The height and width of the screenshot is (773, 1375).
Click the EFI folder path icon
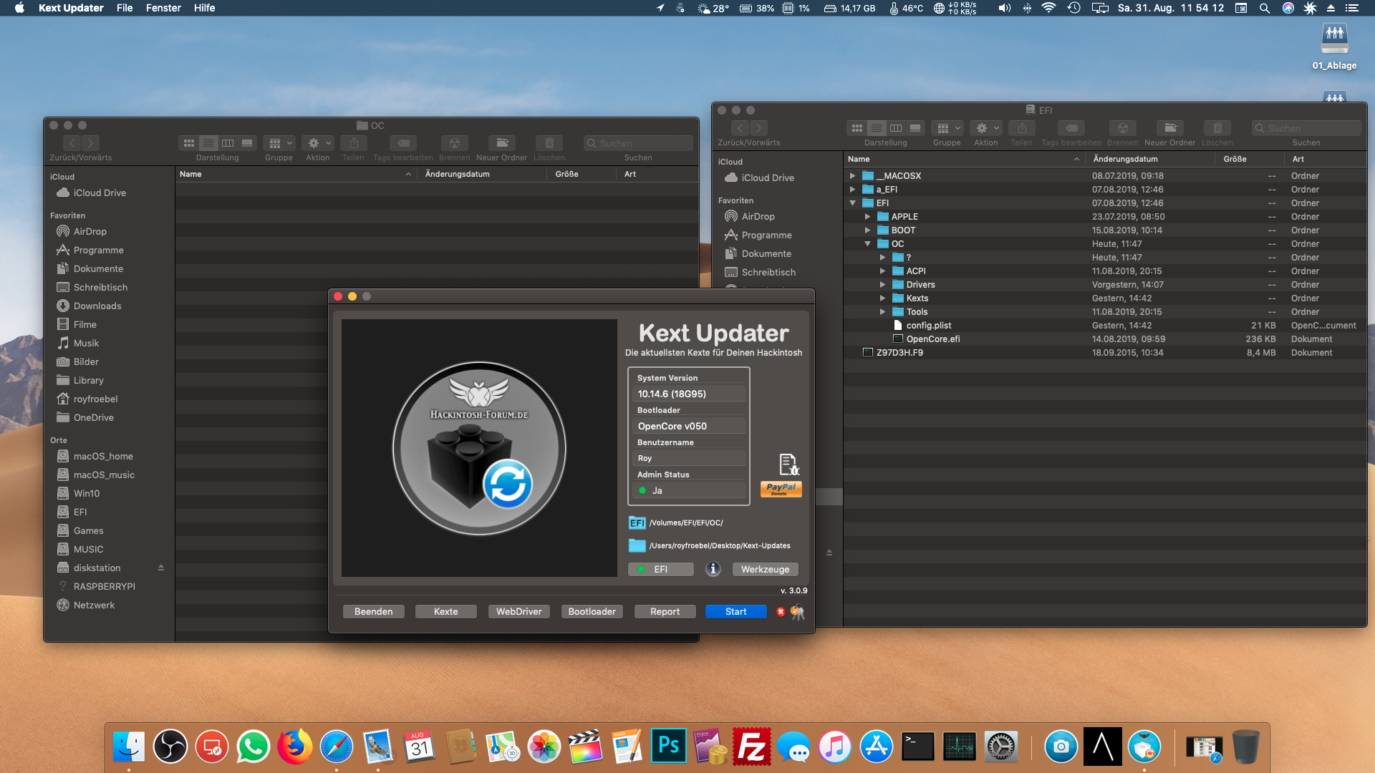tap(637, 522)
